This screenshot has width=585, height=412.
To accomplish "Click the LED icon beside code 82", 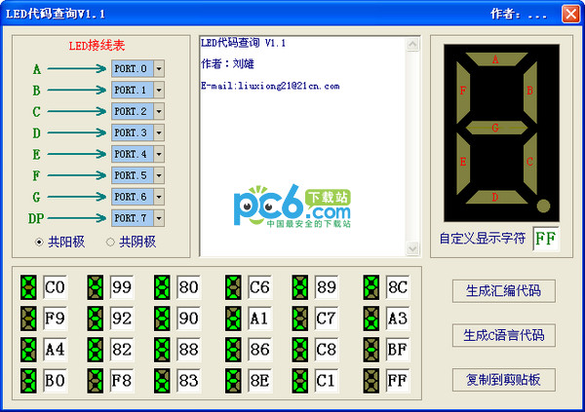I will tap(96, 350).
